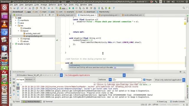Collapse the res folder in tree
The image size is (189, 106).
coord(16,26)
